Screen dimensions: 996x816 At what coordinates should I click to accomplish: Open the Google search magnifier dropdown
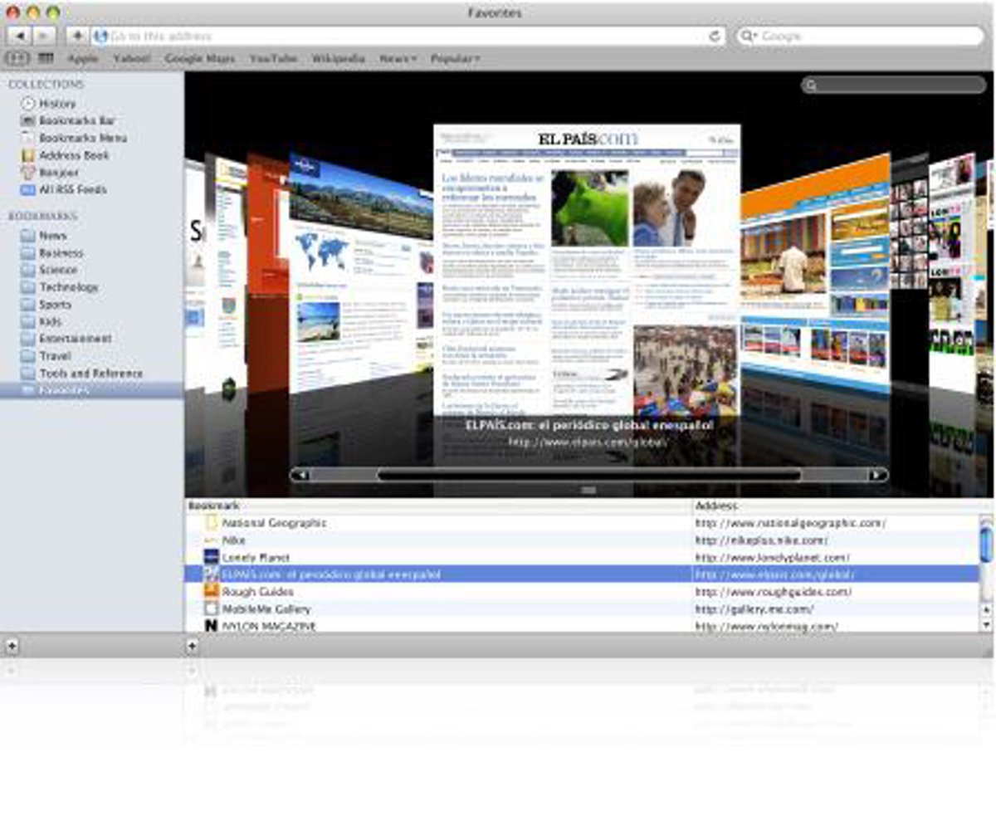749,37
